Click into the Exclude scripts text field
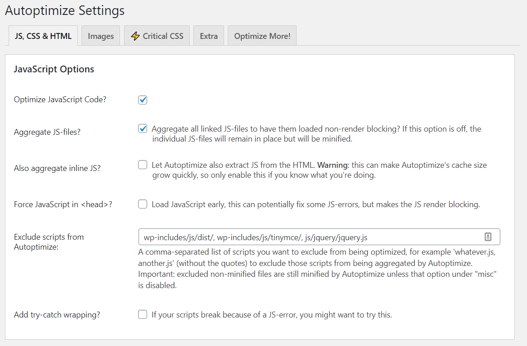Viewport: 527px width, 346px height. point(308,237)
